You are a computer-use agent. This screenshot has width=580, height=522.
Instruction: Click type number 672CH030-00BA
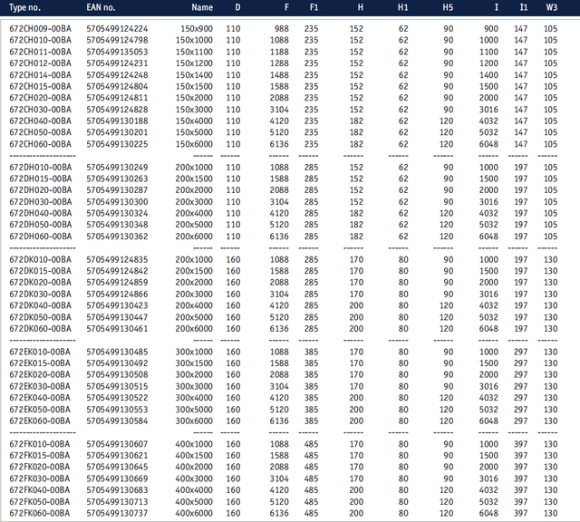(x=40, y=110)
